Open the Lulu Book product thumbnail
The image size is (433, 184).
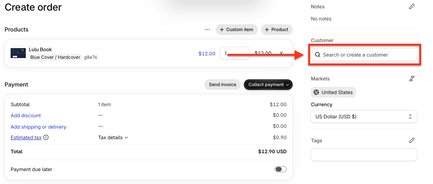18,53
